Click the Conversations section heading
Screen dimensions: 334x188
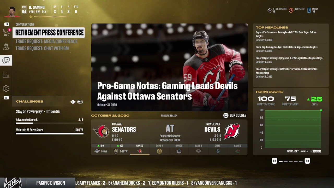25,25
